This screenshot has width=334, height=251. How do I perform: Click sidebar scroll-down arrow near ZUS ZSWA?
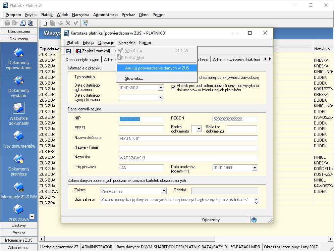coord(32,216)
